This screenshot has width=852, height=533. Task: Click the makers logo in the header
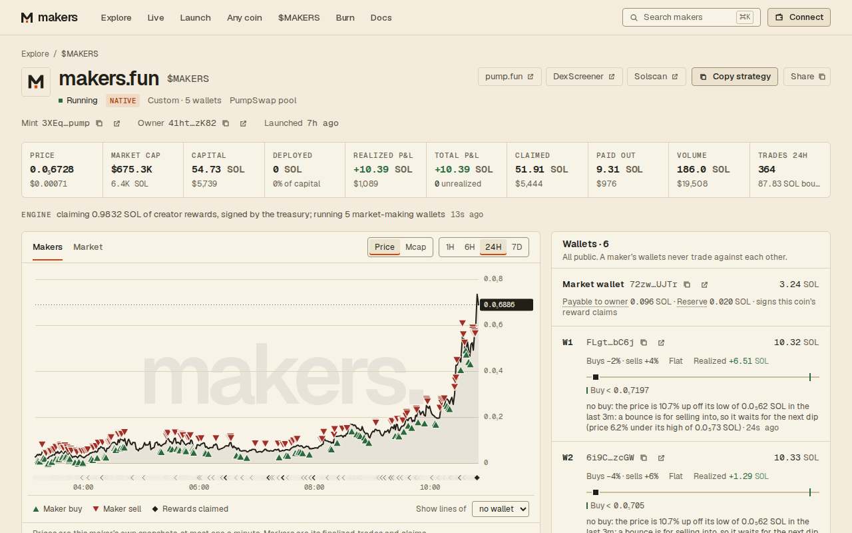click(49, 17)
